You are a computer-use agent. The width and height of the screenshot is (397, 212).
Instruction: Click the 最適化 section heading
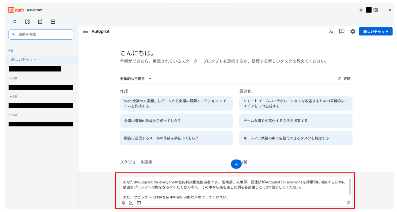[246, 91]
